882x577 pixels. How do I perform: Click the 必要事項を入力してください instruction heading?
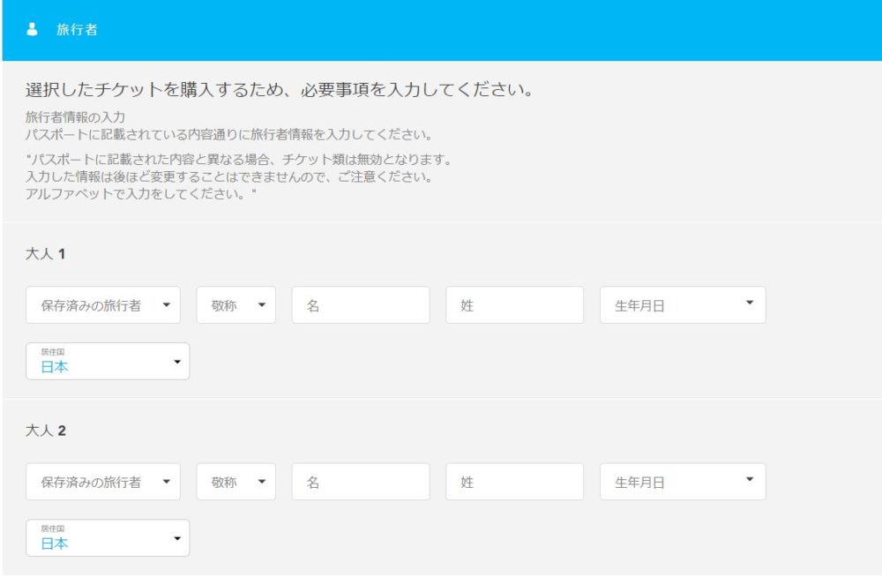(280, 90)
